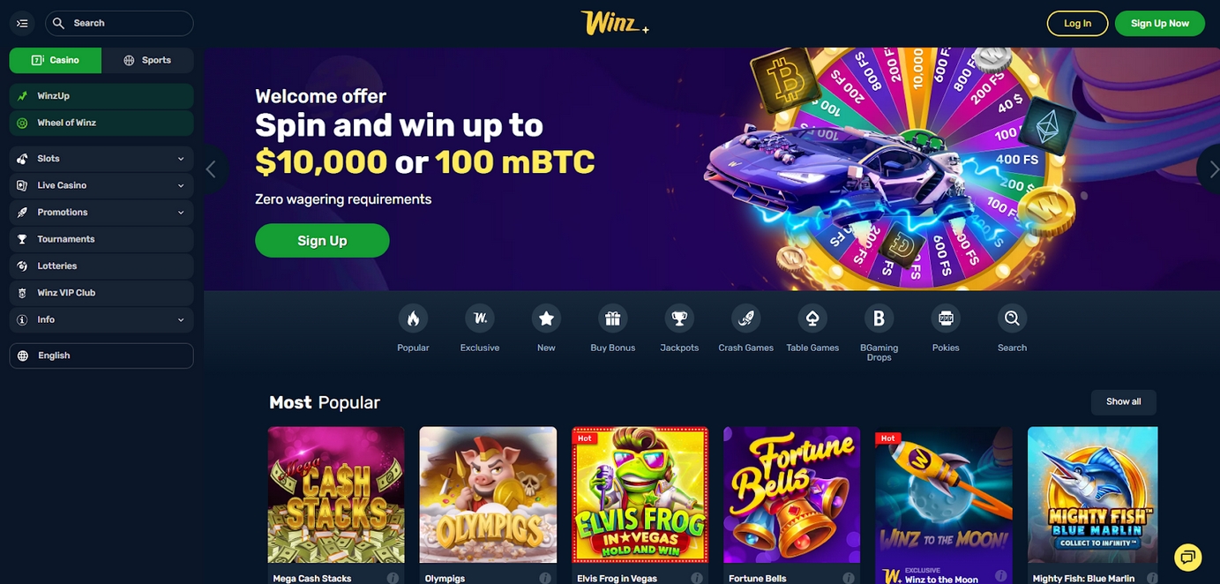Switch to the Casino section
The height and width of the screenshot is (584, 1220).
click(56, 60)
